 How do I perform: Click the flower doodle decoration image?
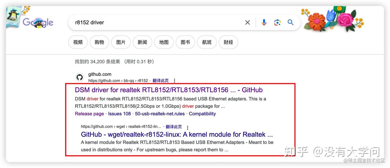(333, 19)
